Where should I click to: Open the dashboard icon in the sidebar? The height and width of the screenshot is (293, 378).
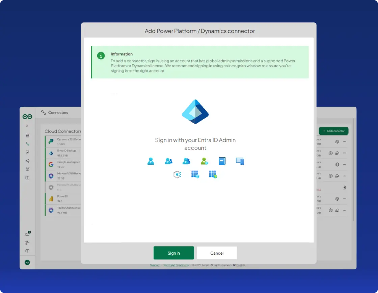[27, 136]
